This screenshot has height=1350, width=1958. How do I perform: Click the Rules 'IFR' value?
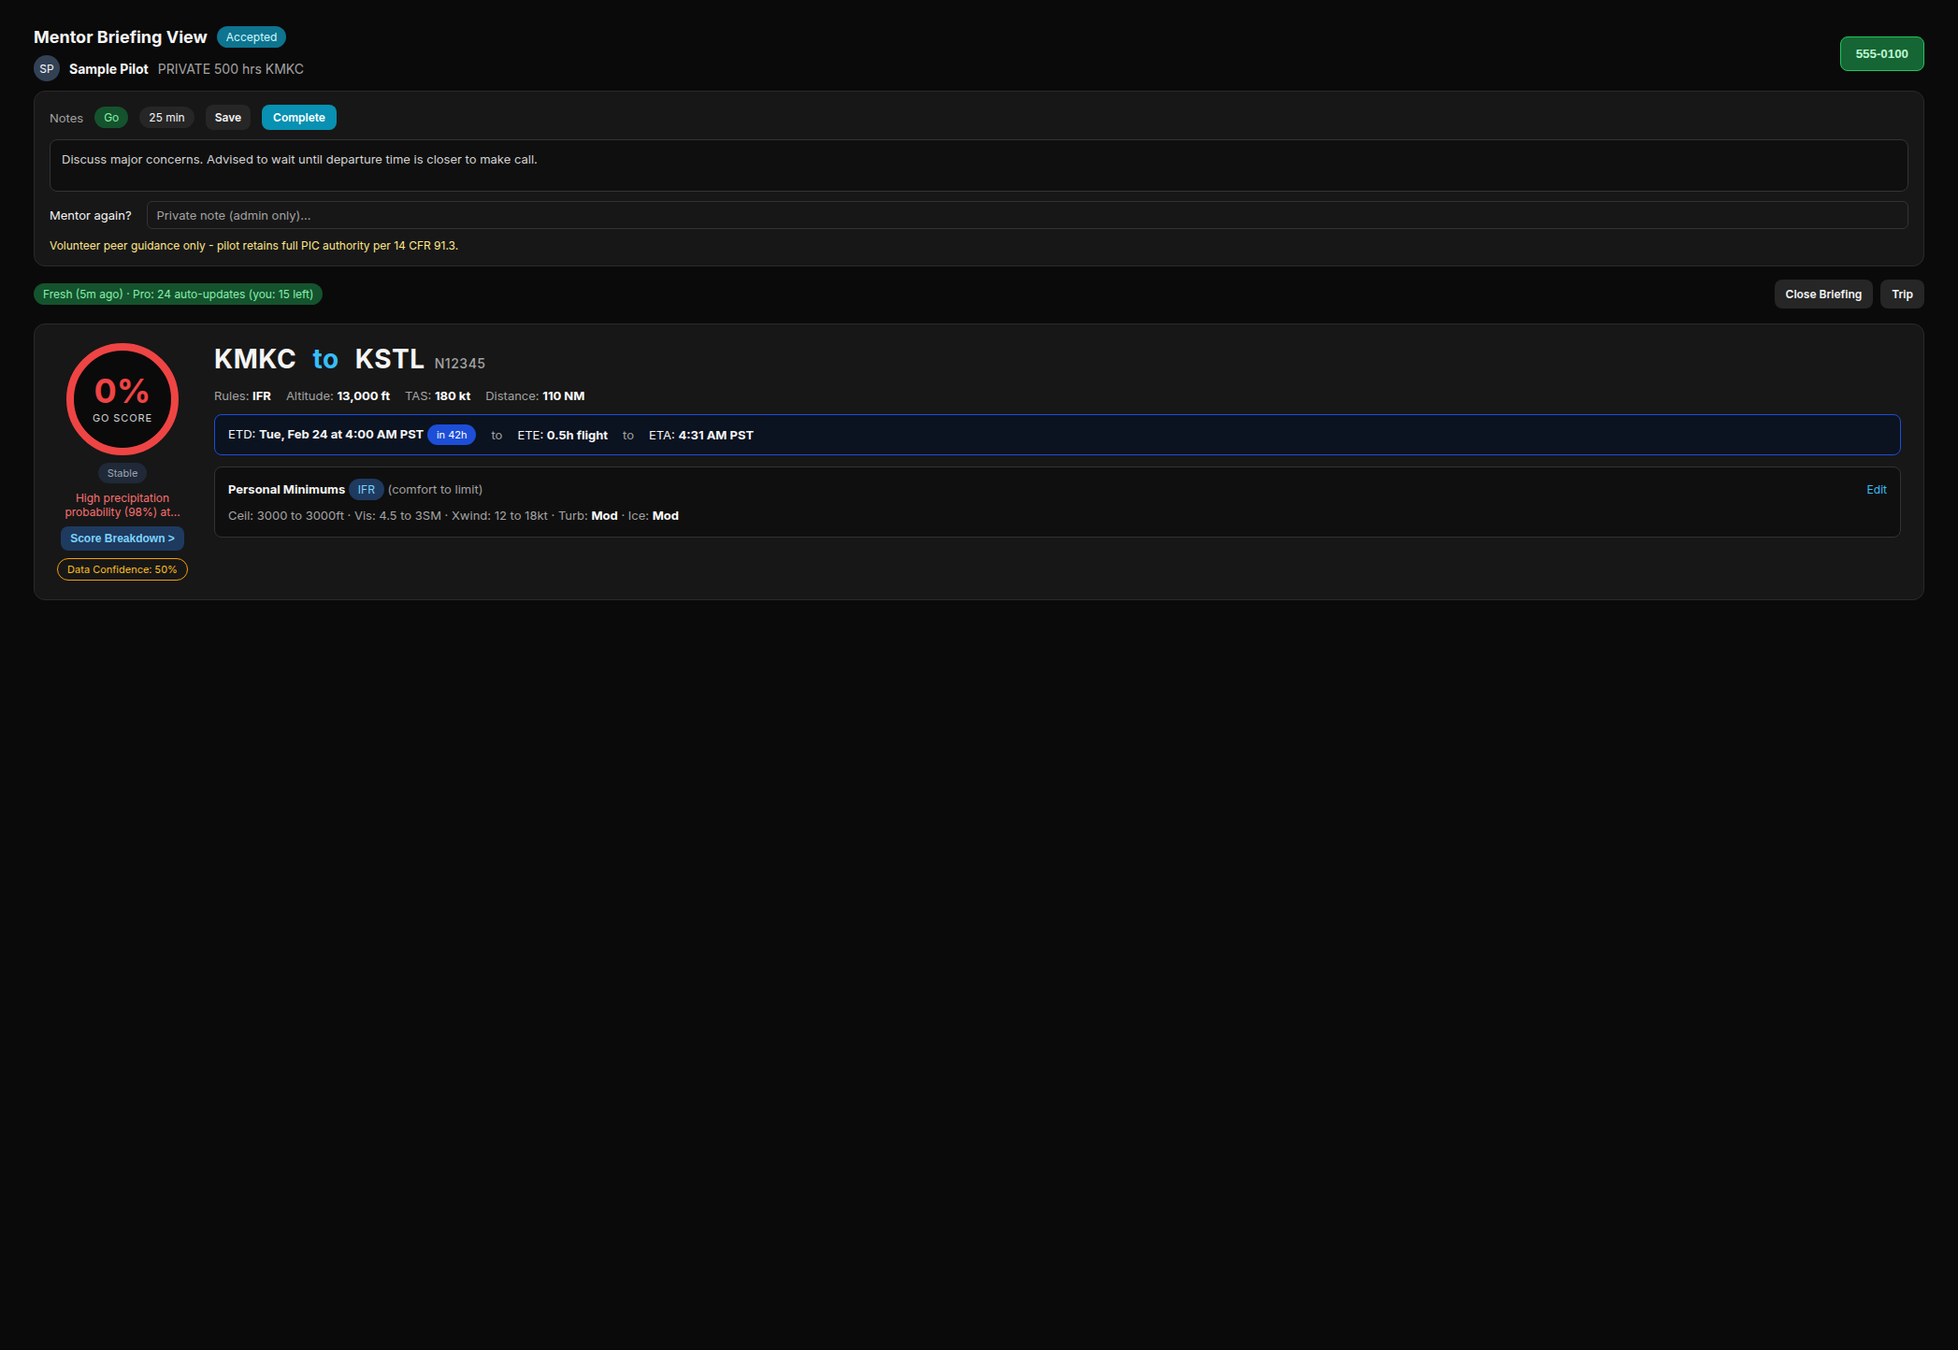262,396
